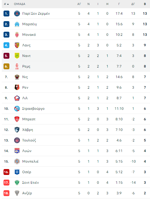Open the Marseille team logo
Viewport: 150px width, 199px height.
pos(17,24)
